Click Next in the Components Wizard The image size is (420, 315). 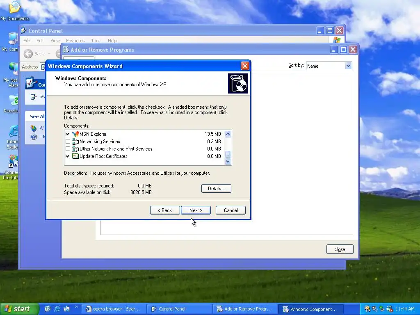[x=196, y=210]
